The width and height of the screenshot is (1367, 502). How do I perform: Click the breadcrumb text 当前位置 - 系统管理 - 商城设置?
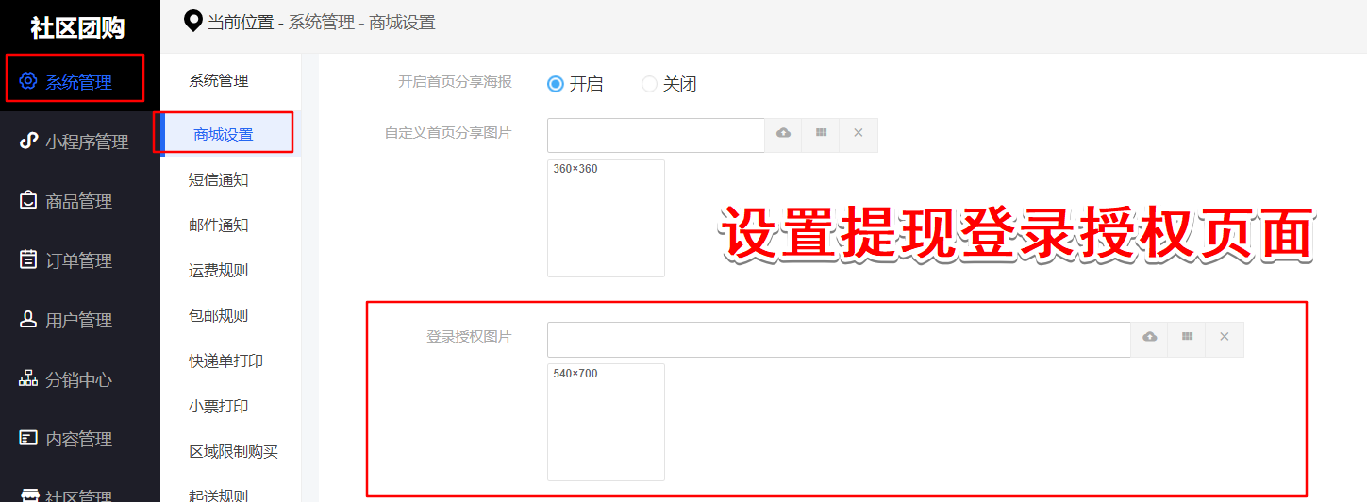pyautogui.click(x=322, y=22)
